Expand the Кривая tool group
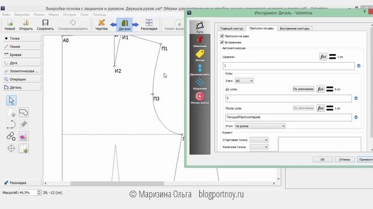373x209 pixels. tap(22, 55)
